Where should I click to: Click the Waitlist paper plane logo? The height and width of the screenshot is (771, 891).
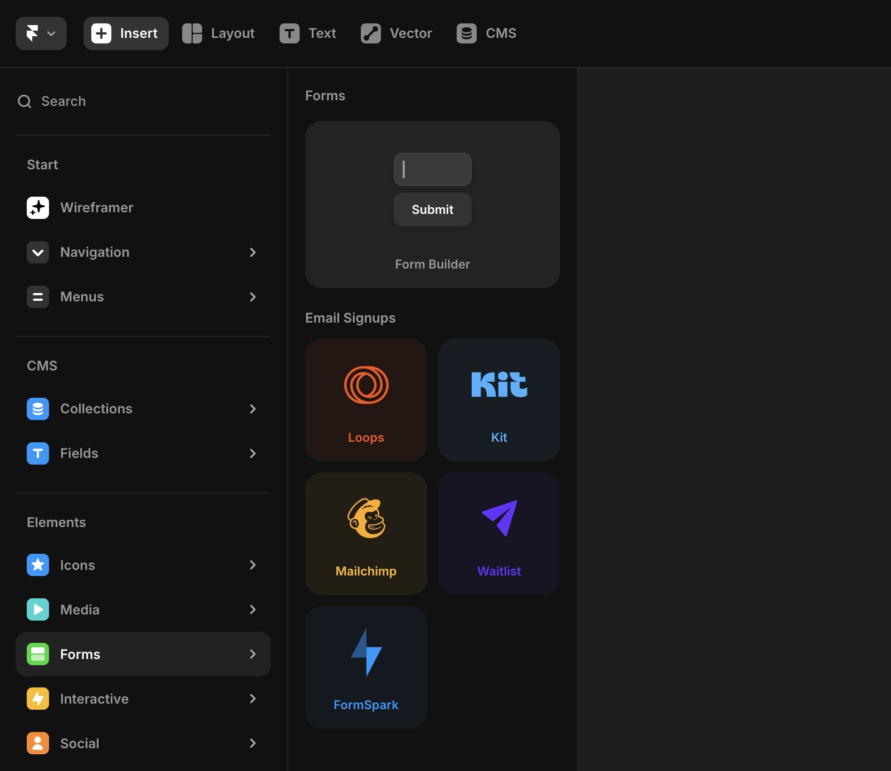(x=500, y=518)
